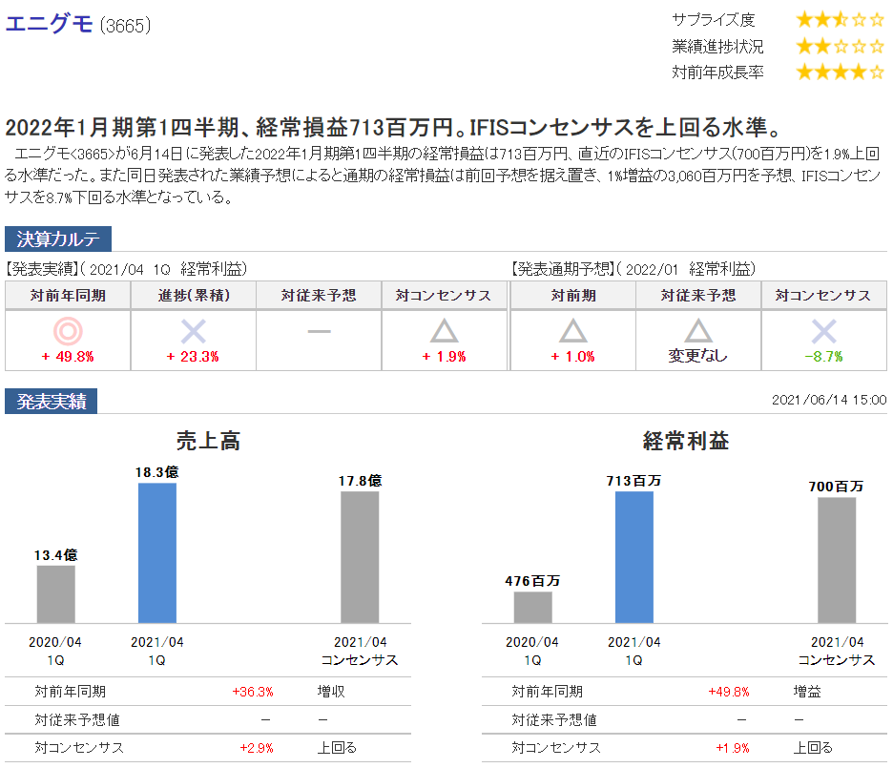Click the 2021/06/14 15:00 timestamp
This screenshot has height=768, width=893.
(x=829, y=400)
